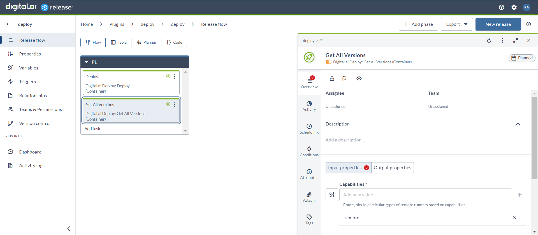This screenshot has height=235, width=538.
Task: Open Scheduling panel tab
Action: 309,129
